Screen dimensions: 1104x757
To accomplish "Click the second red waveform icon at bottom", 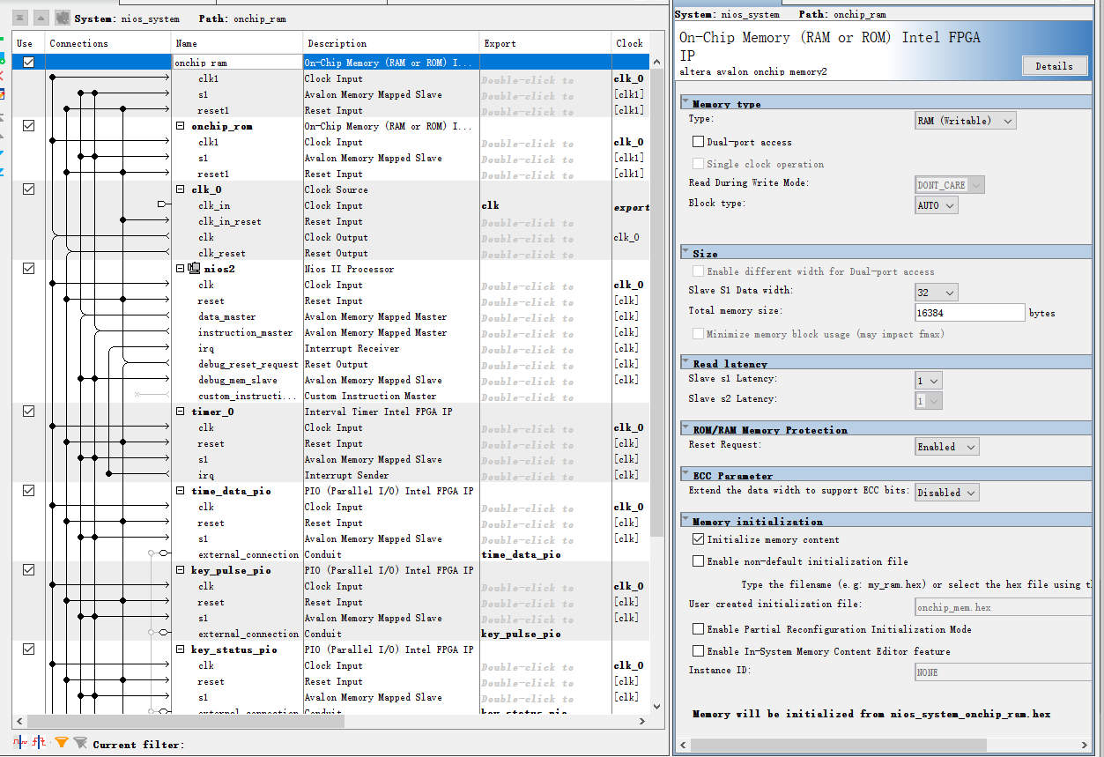I will click(39, 742).
